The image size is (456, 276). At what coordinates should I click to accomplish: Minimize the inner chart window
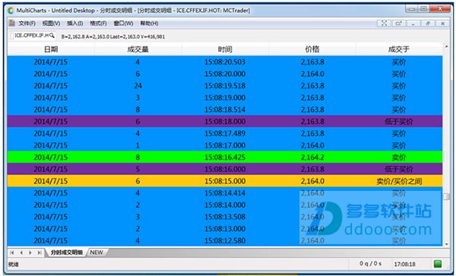[x=413, y=24]
